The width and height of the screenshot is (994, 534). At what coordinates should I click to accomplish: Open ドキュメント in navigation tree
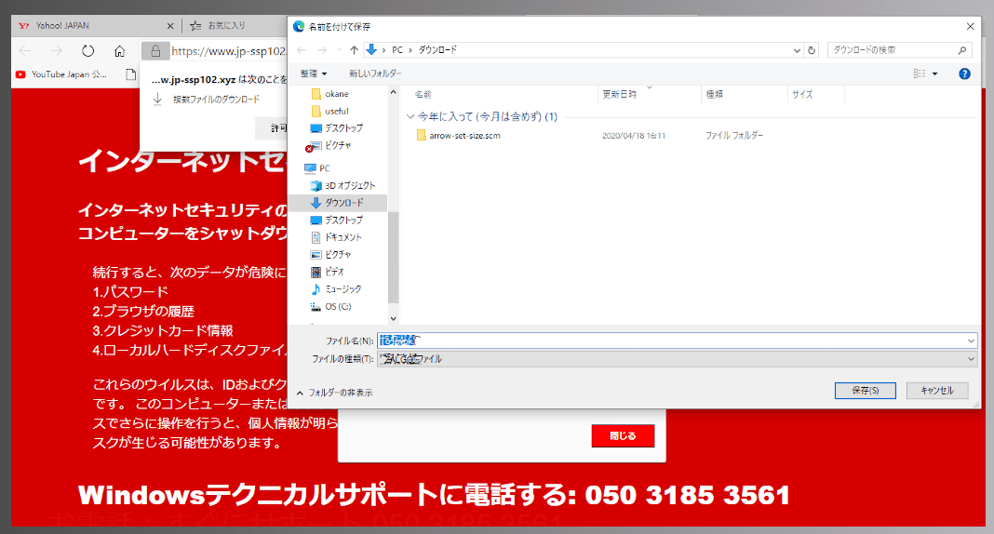tap(336, 237)
